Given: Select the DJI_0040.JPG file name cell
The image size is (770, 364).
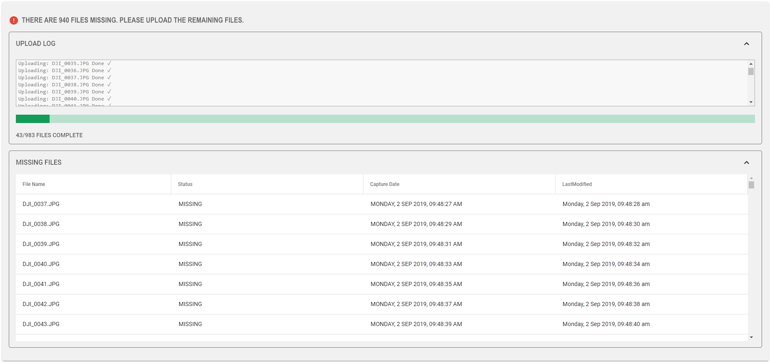Looking at the screenshot, I should tap(41, 264).
